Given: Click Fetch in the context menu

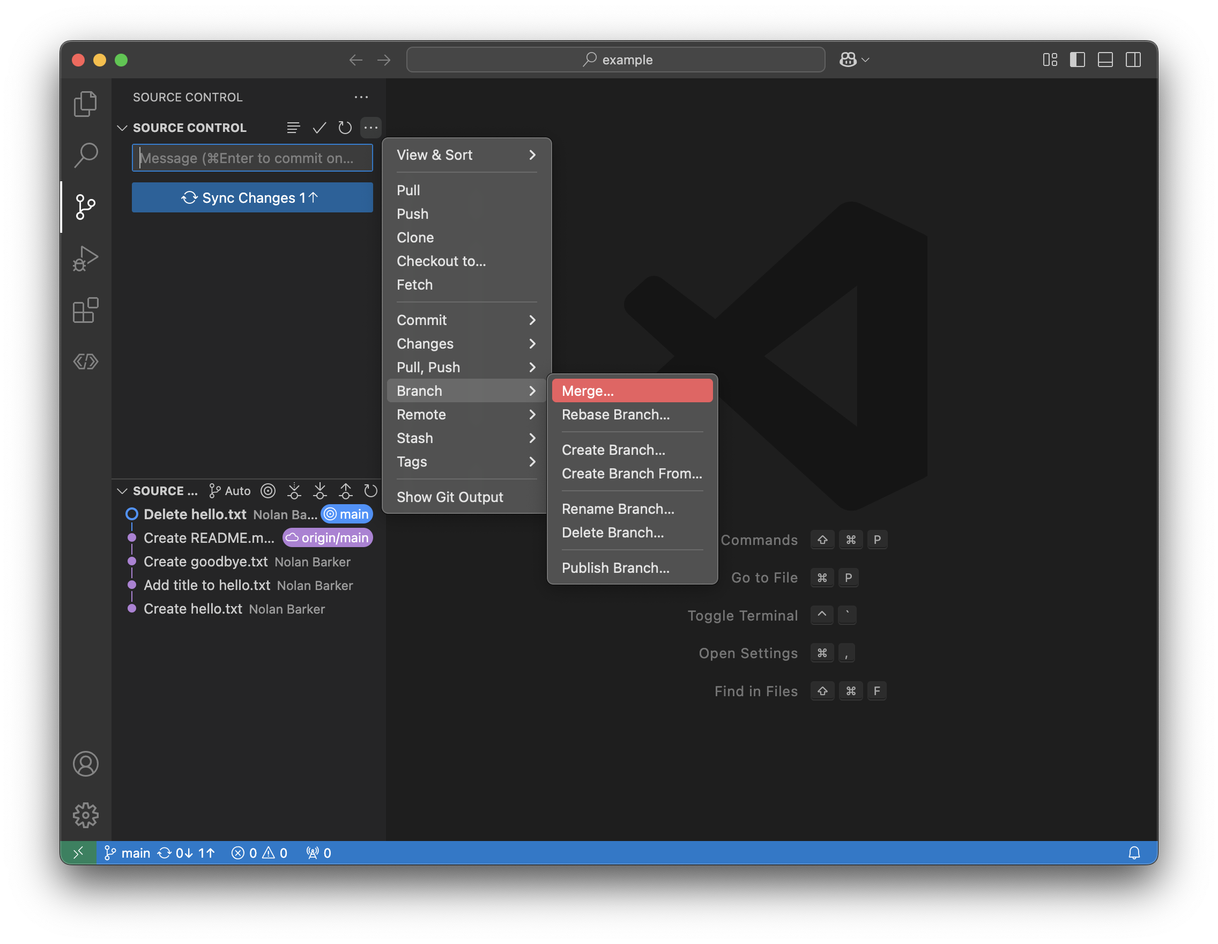Looking at the screenshot, I should [466, 284].
